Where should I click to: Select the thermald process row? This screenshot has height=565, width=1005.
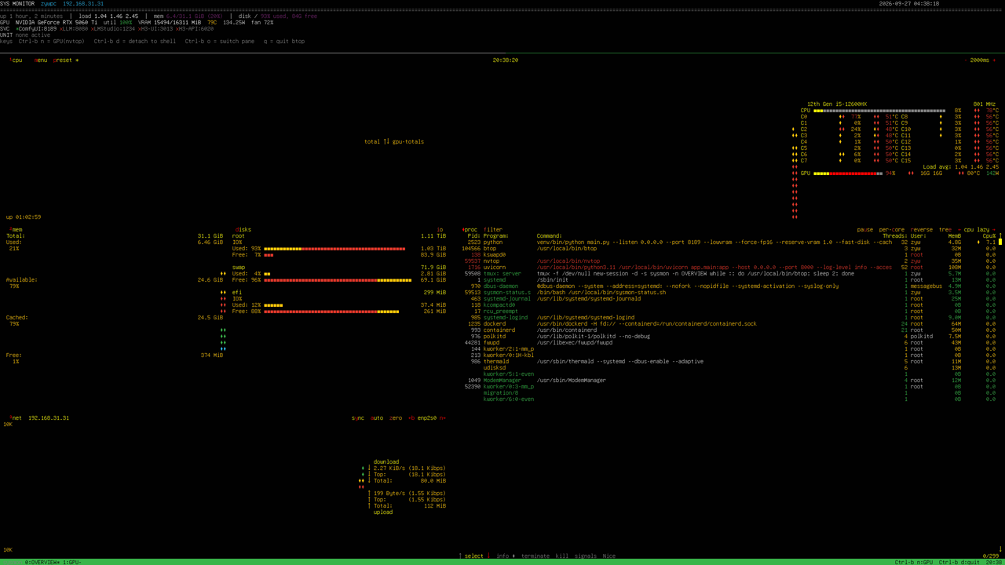729,362
